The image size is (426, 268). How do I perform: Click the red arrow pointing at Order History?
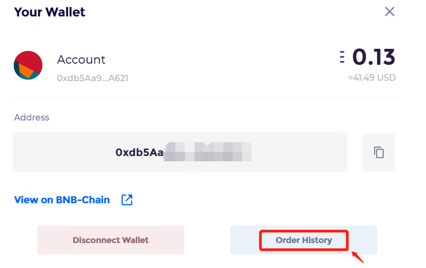[x=358, y=257]
